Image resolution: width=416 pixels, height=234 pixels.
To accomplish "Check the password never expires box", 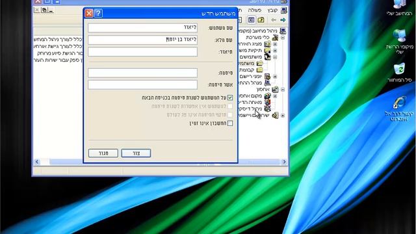I will pyautogui.click(x=230, y=114).
